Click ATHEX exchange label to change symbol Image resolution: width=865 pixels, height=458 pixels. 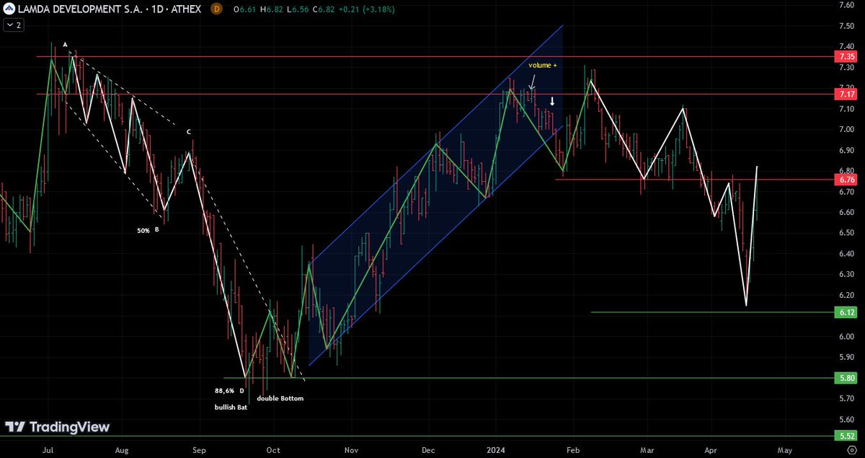[185, 9]
